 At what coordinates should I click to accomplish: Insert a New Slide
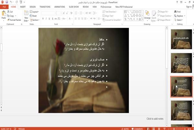26,16
